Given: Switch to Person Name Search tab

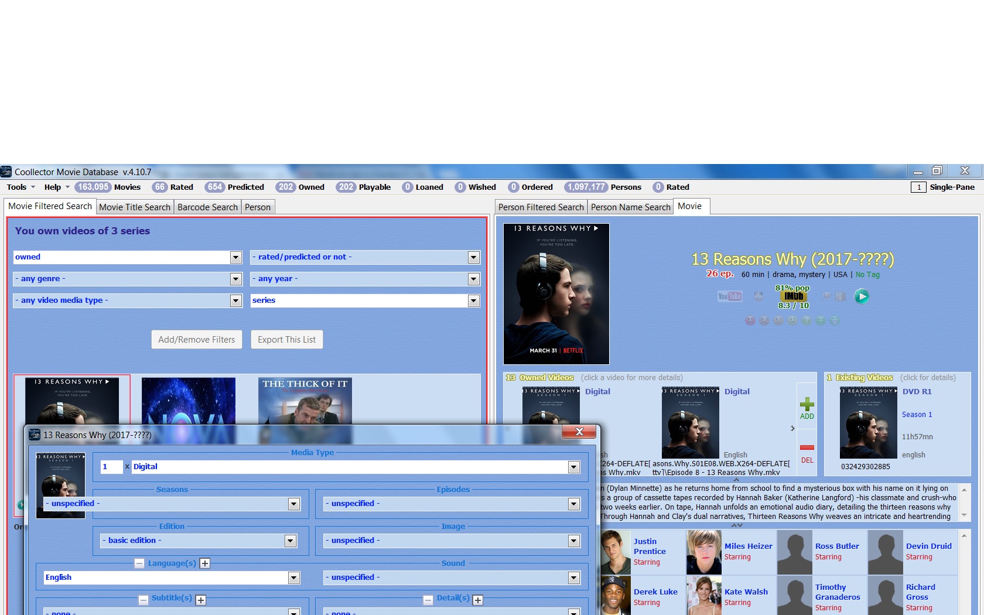Looking at the screenshot, I should click(x=630, y=207).
